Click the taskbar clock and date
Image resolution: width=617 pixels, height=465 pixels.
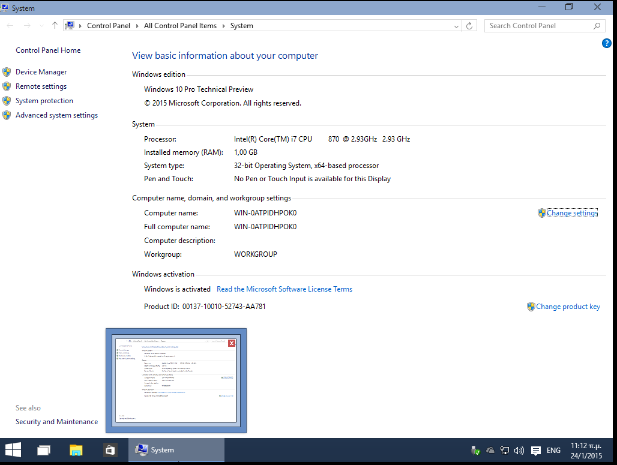[x=586, y=451]
